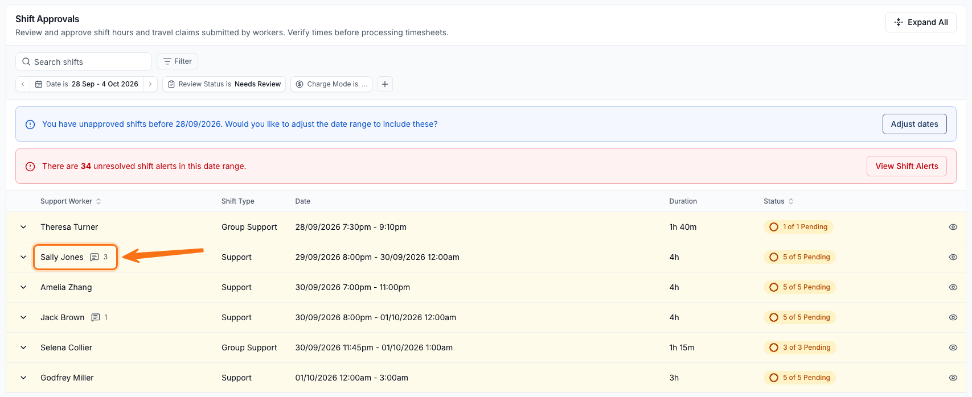Screen dimensions: 972x397
Task: Show Jack Brown's shift via eye icon
Action: point(953,317)
